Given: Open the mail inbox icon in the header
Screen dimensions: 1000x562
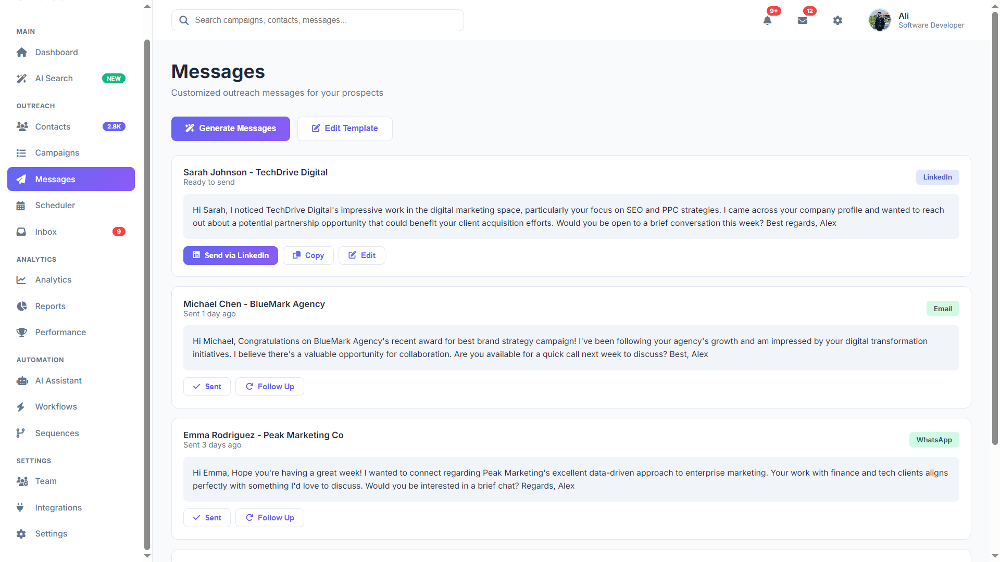Looking at the screenshot, I should 803,20.
